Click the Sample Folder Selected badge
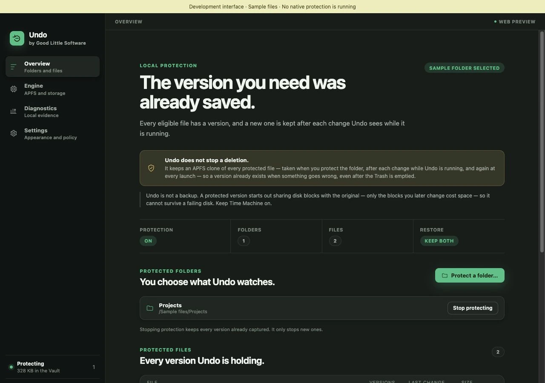Image resolution: width=545 pixels, height=383 pixels. click(465, 68)
